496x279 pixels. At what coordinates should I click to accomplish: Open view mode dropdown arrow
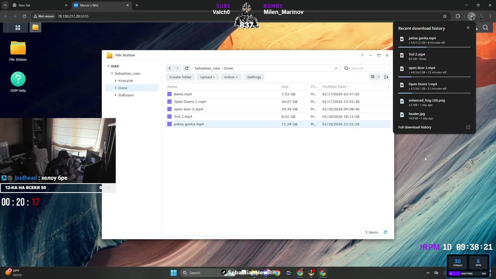pos(379,77)
